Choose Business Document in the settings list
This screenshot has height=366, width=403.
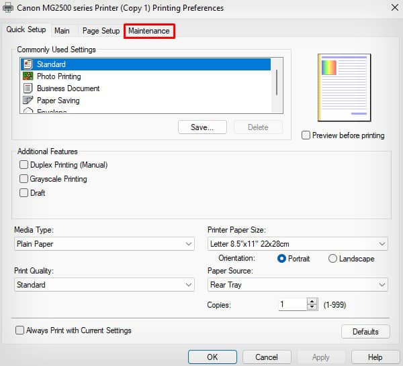146,88
